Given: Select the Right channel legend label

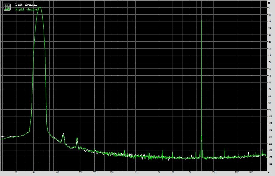Looking at the screenshot, I should point(27,9).
